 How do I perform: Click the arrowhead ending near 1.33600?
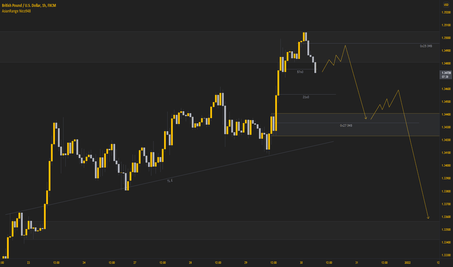click(428, 217)
